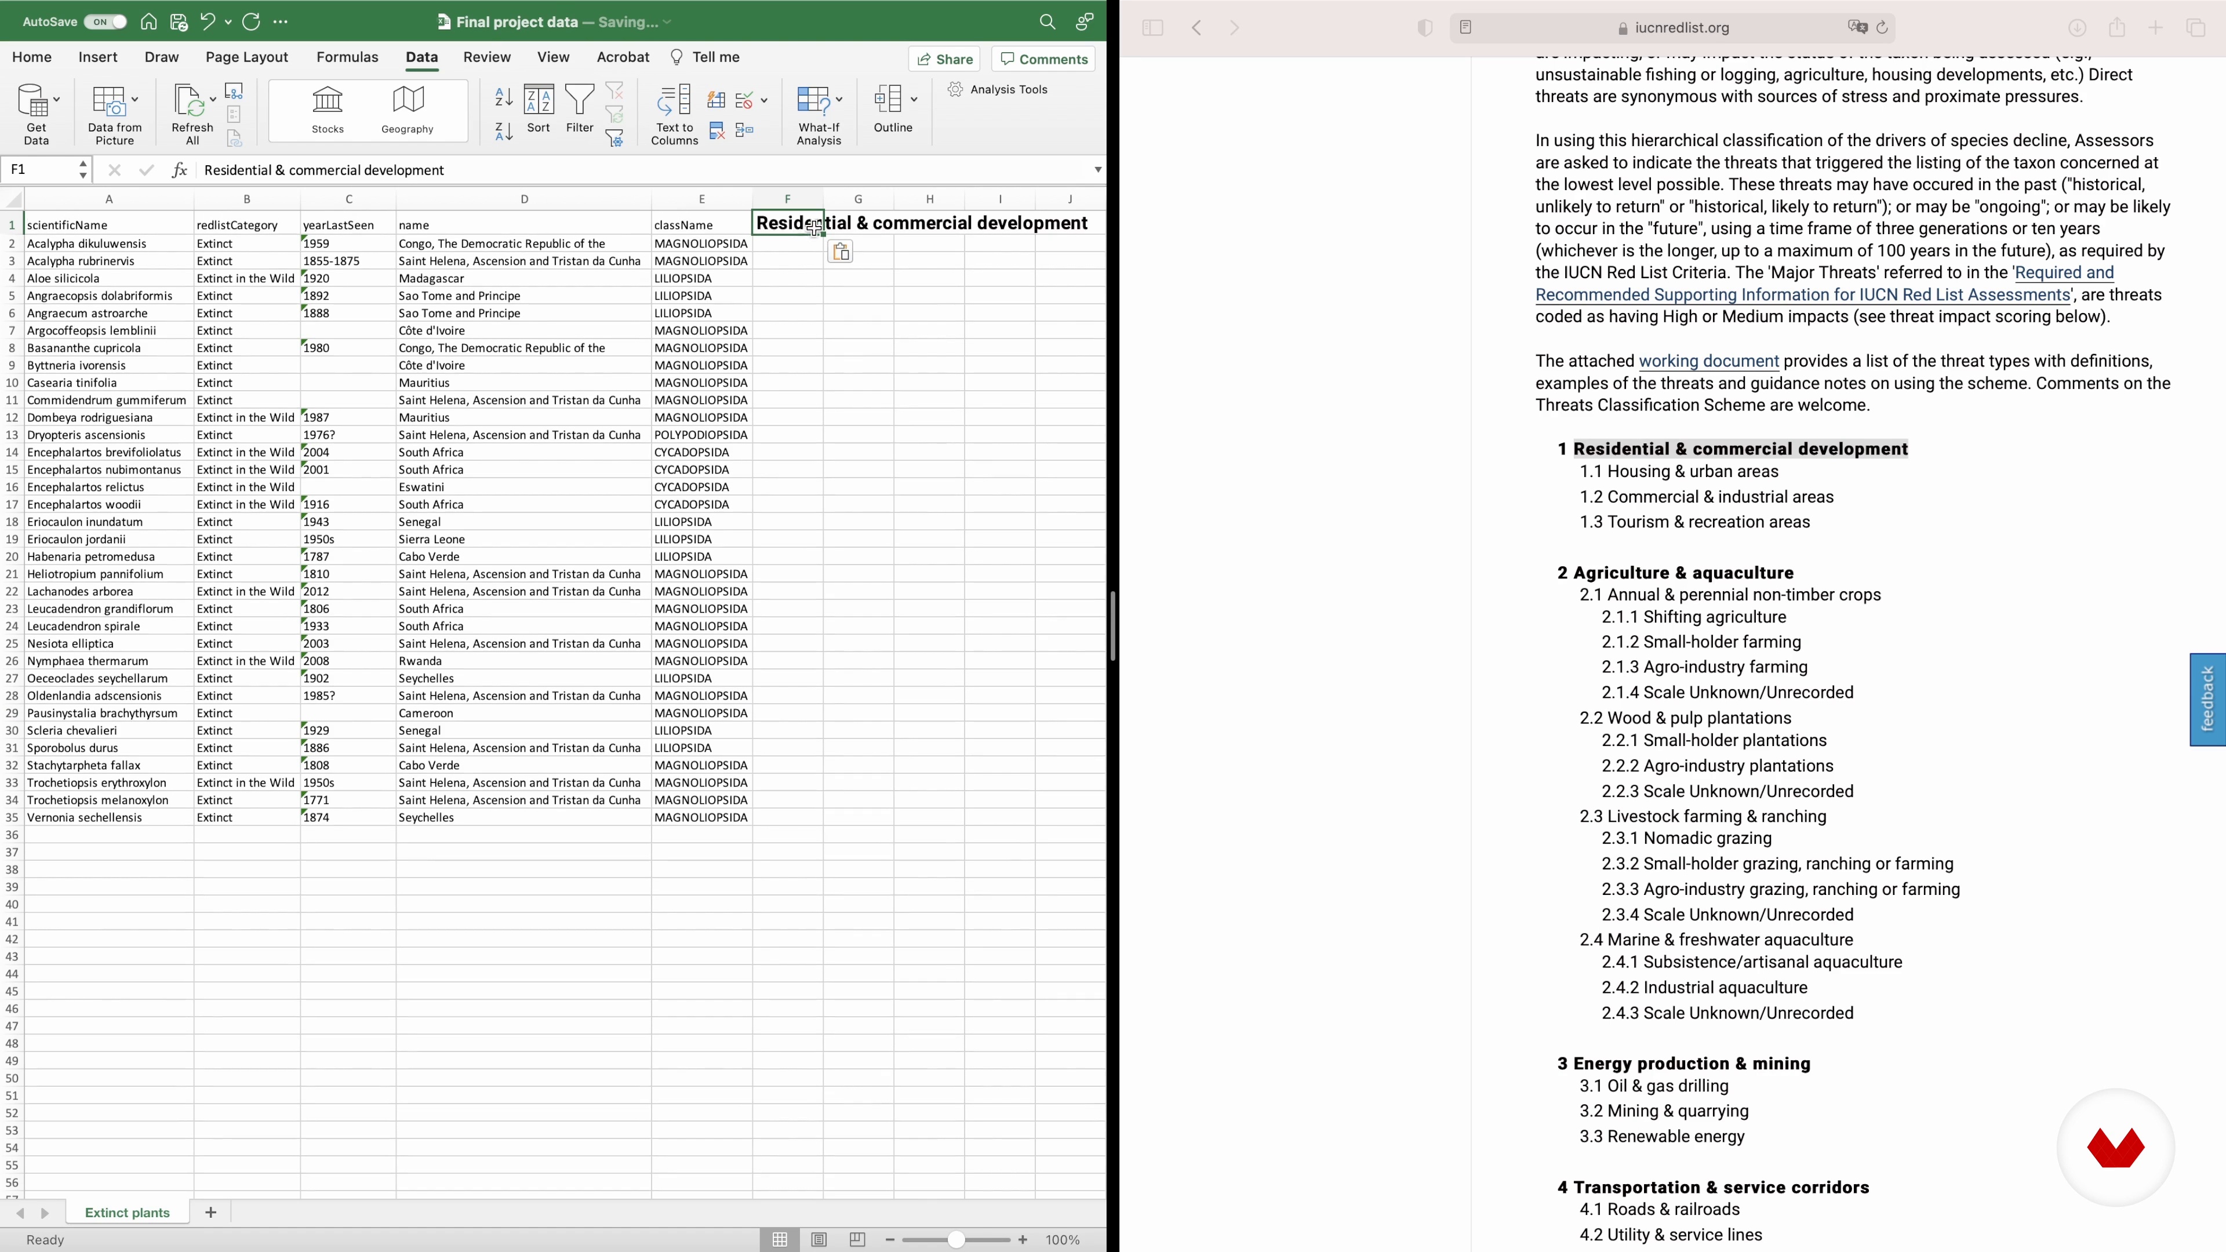Click the zoom out minus button
The image size is (2226, 1252).
click(890, 1239)
